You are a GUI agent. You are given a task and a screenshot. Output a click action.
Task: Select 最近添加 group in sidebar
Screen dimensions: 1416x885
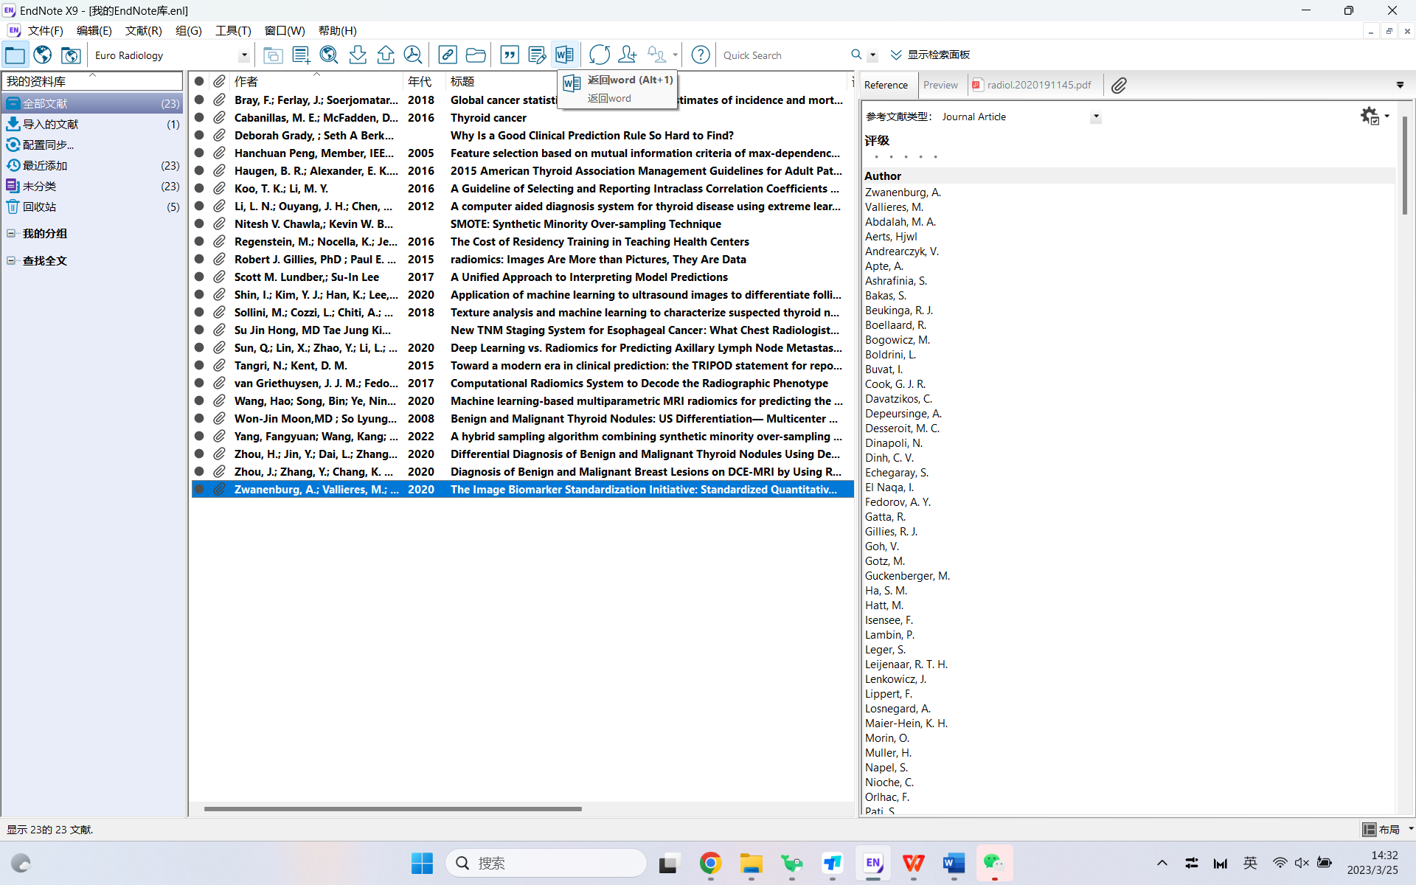point(45,166)
